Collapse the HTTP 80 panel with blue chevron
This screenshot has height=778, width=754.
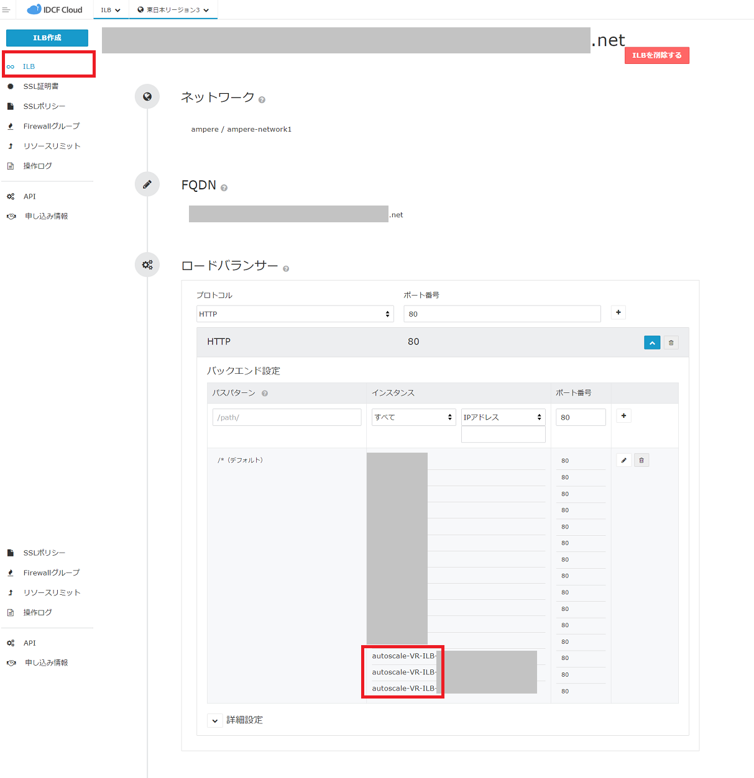652,343
